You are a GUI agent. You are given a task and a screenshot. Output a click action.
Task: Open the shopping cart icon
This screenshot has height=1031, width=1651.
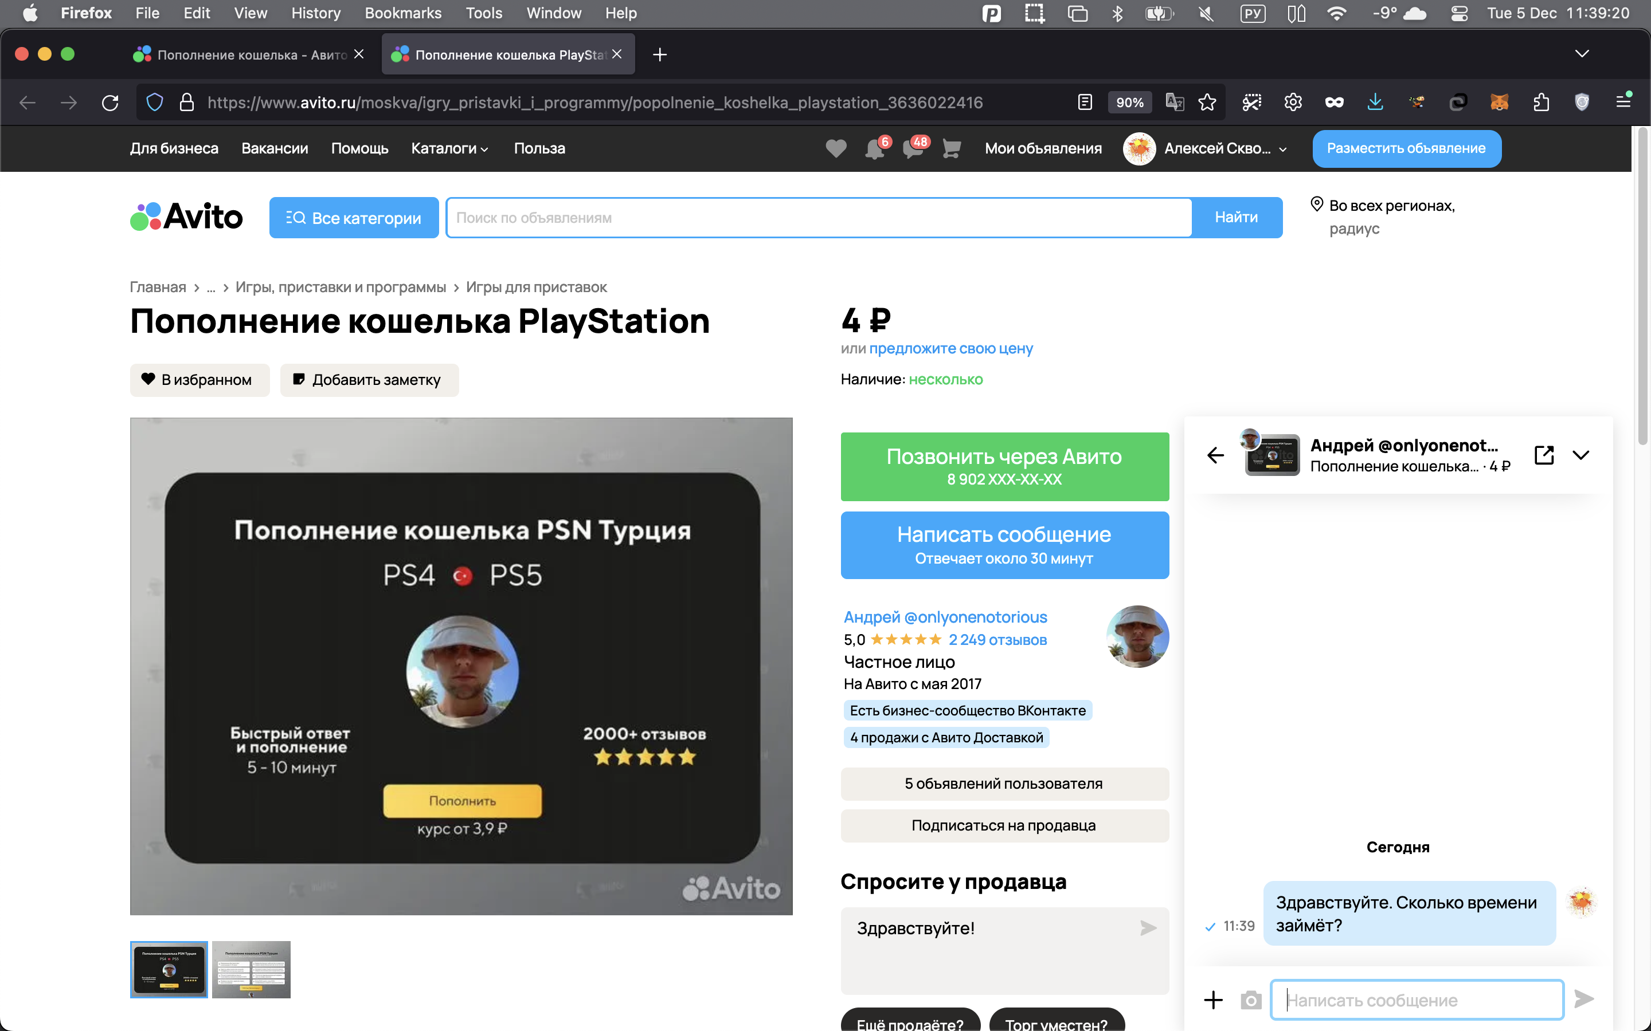(951, 148)
